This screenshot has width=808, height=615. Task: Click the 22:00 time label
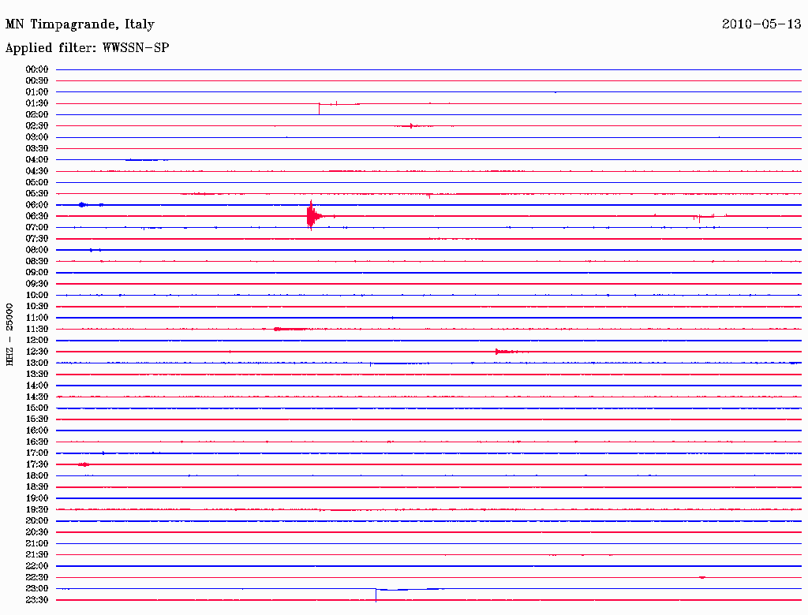(x=37, y=566)
